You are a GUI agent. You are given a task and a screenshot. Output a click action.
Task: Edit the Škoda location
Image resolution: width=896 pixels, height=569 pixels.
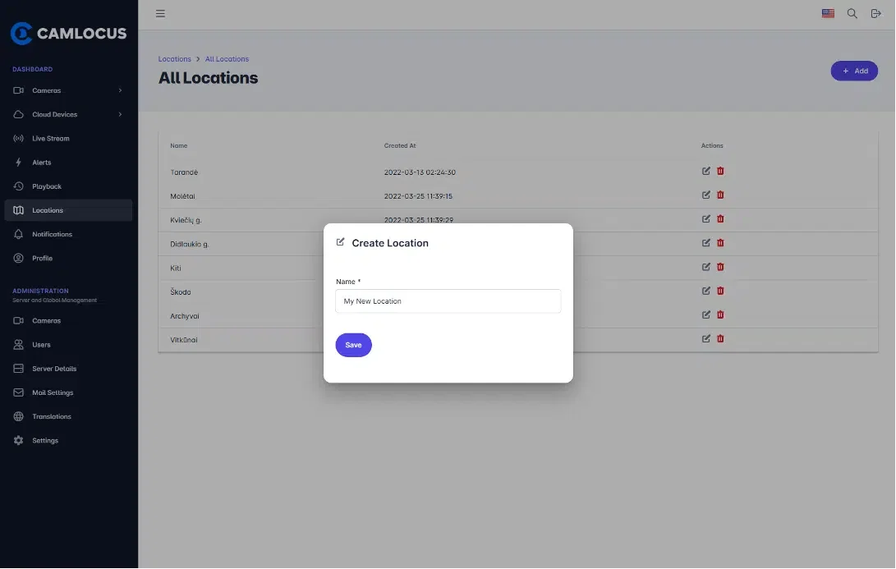coord(706,291)
